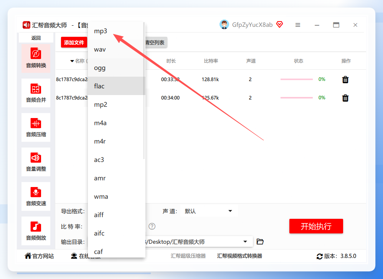Click the progress bar of first file

point(297,79)
